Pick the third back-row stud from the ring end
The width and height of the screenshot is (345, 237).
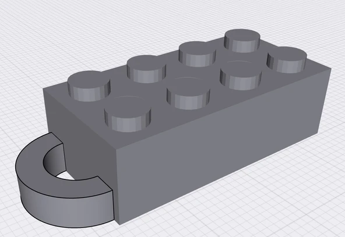(197, 54)
